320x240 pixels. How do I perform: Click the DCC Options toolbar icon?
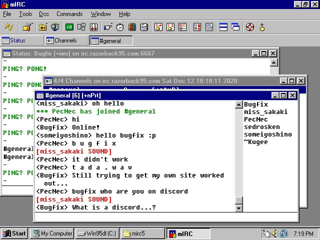pyautogui.click(x=183, y=27)
